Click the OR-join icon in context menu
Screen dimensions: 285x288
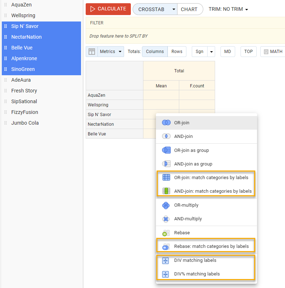point(166,123)
